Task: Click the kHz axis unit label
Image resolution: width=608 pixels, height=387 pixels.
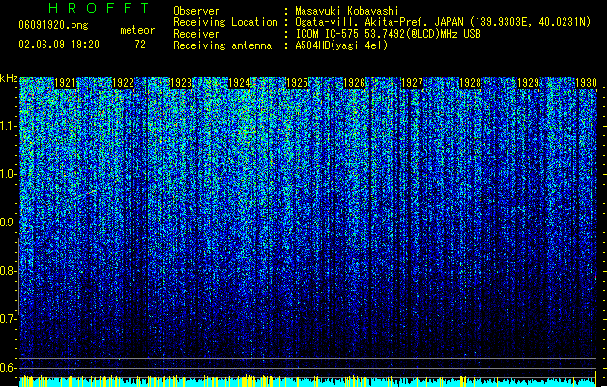Action: 9,78
